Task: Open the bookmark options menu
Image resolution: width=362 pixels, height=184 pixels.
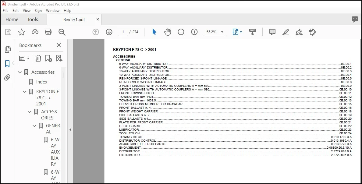Action: [x=24, y=58]
